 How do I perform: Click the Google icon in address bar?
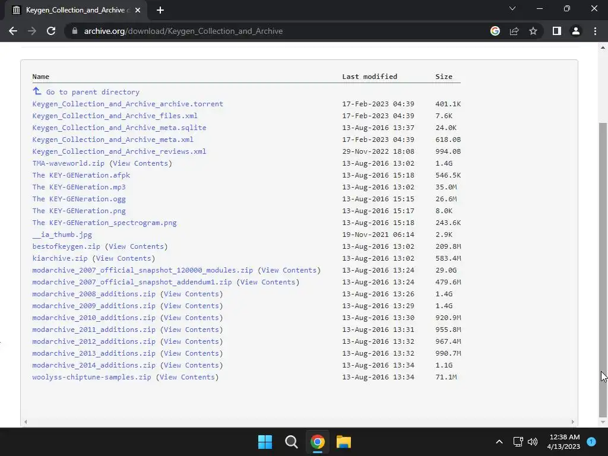495,31
